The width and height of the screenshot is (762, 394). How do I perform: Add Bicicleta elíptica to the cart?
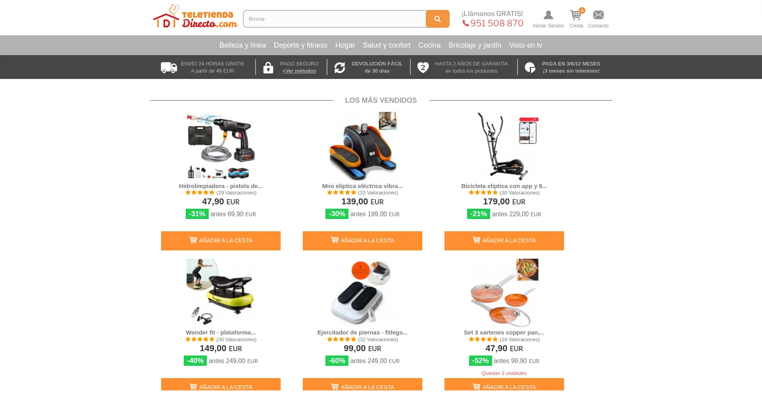coord(504,241)
